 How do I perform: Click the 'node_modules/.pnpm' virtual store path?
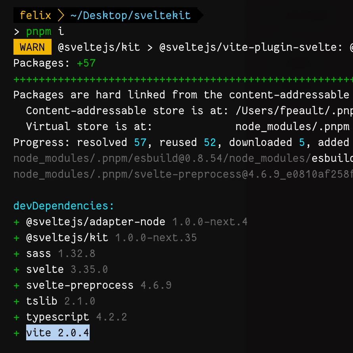click(292, 127)
